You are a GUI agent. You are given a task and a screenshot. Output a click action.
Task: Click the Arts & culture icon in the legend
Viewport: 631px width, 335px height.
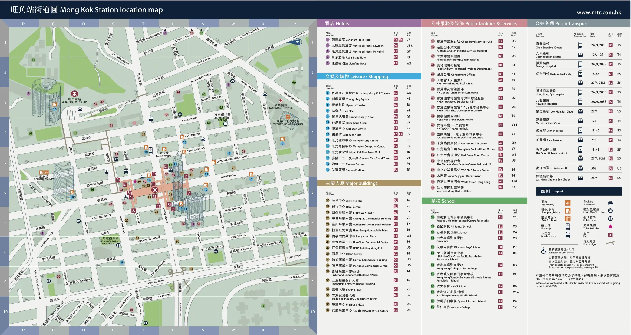(x=567, y=219)
